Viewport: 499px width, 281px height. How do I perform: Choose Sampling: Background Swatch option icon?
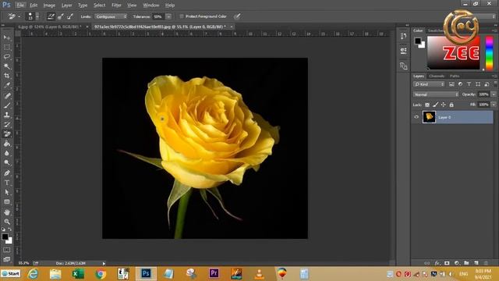(x=70, y=16)
